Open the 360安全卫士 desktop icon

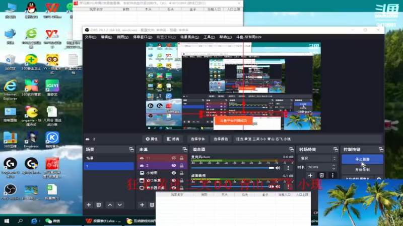(x=31, y=62)
